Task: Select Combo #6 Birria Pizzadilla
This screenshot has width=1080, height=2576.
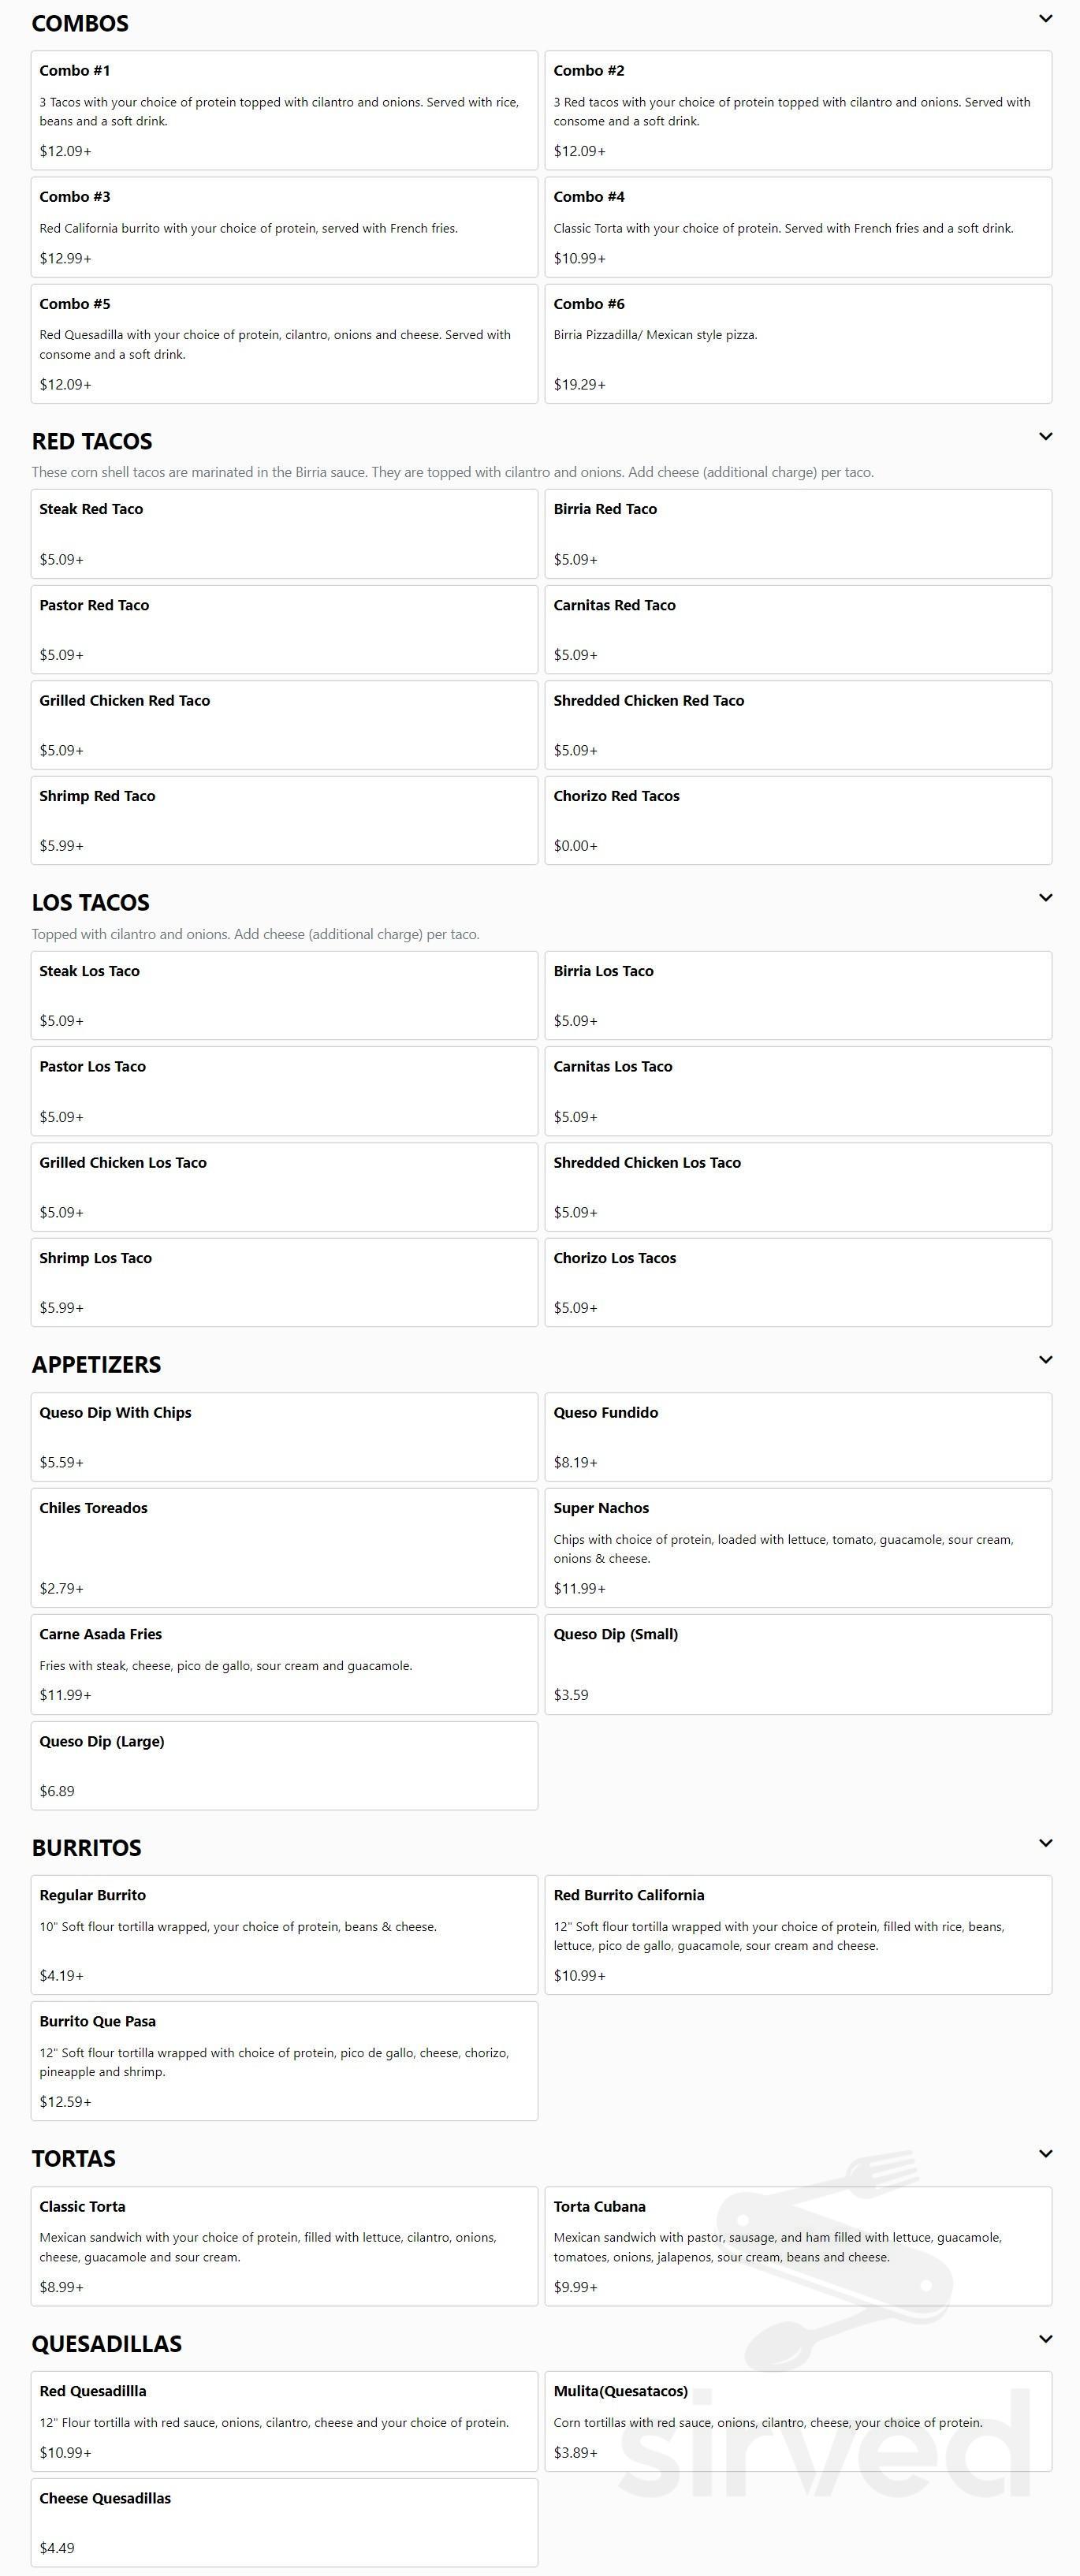Action: click(798, 344)
